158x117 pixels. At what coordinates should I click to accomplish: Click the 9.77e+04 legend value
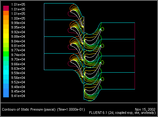coord(18,50)
